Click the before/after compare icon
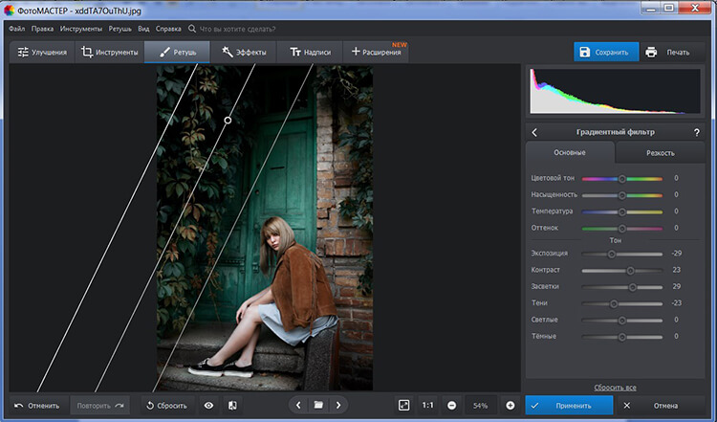 tap(232, 406)
